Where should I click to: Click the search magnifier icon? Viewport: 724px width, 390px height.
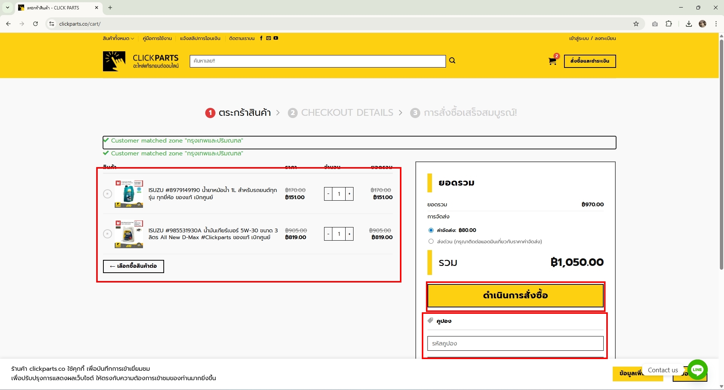pos(452,61)
